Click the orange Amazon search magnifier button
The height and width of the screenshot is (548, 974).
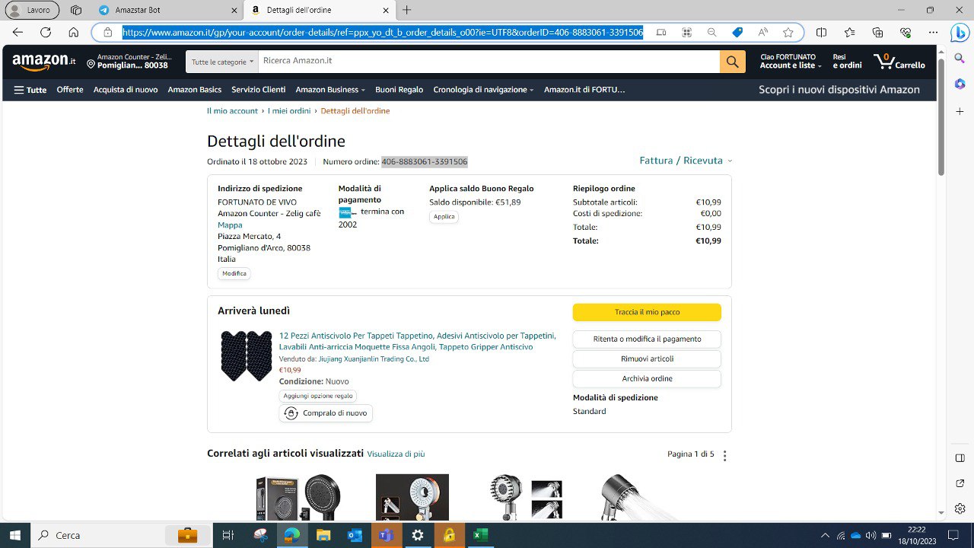[x=731, y=62]
